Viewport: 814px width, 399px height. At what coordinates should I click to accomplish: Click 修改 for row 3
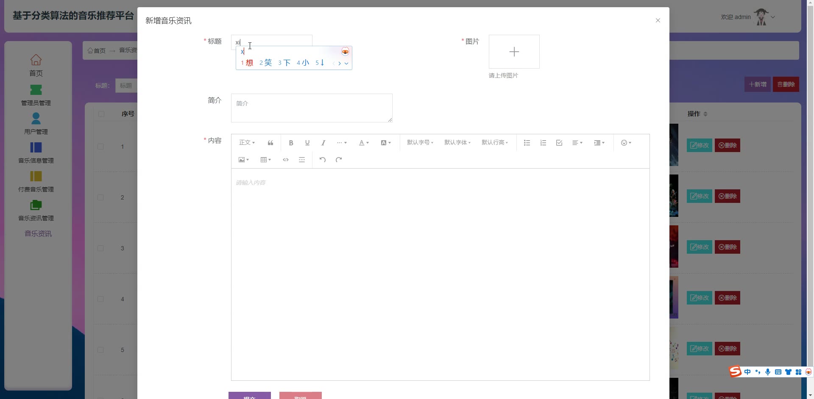coord(700,247)
